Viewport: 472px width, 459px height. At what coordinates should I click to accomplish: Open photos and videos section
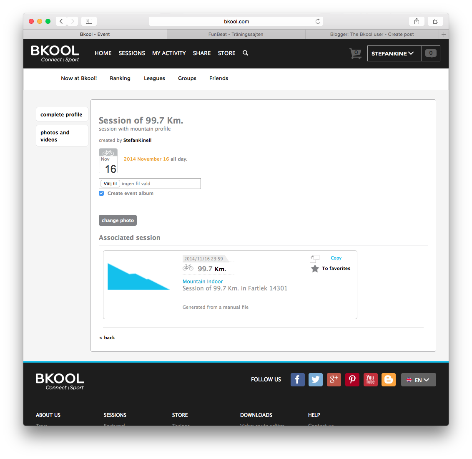(x=62, y=136)
